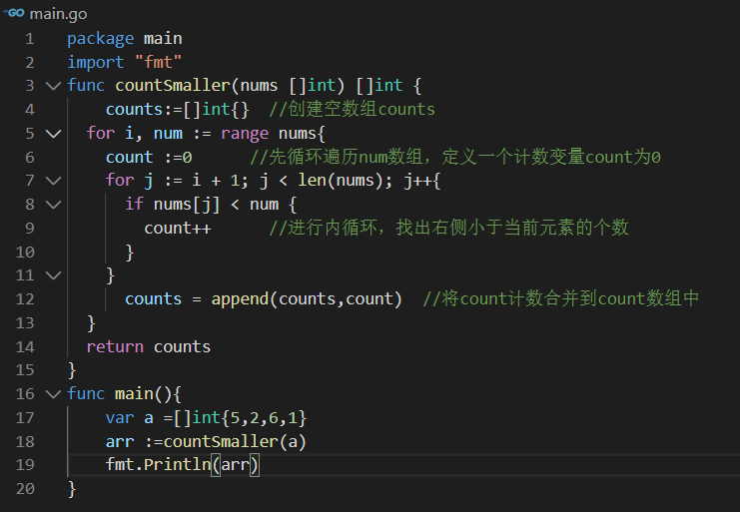Image resolution: width=740 pixels, height=512 pixels.
Task: Click 'count++' on line 9
Action: (178, 229)
